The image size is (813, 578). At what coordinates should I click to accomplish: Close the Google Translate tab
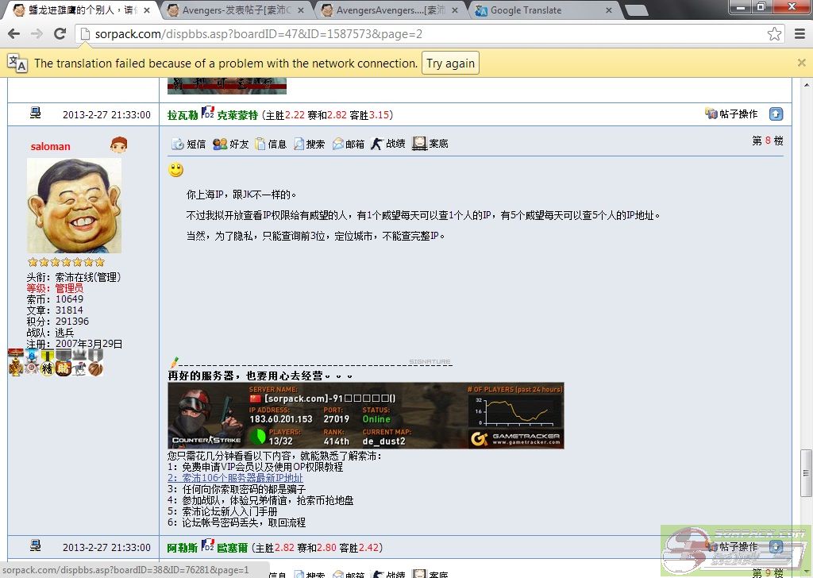tap(609, 10)
